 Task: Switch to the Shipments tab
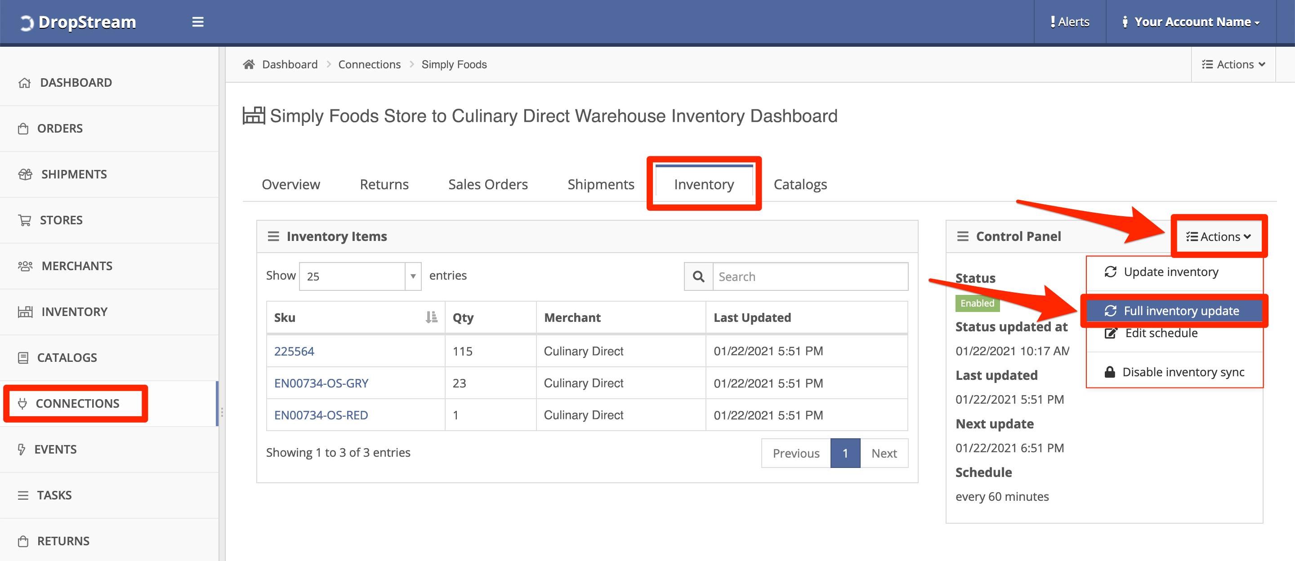tap(601, 184)
